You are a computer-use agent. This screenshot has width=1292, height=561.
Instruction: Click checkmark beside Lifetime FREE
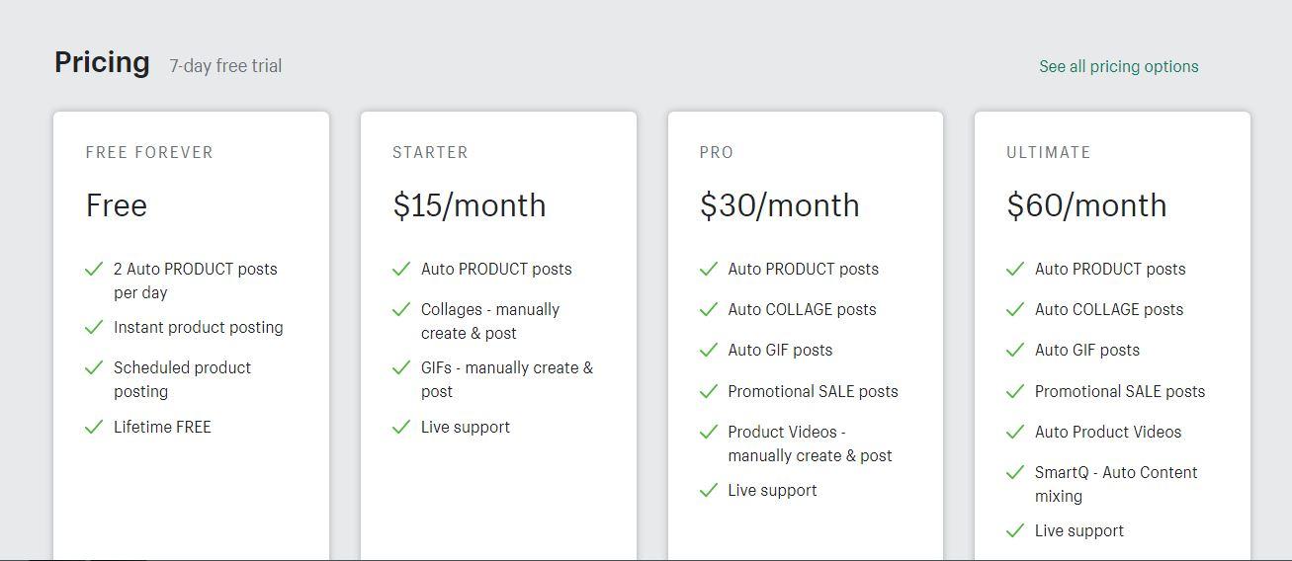[94, 427]
